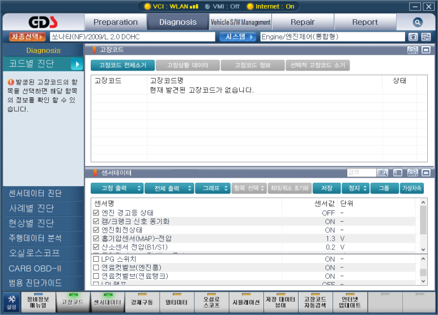
Task: Open 고장코드 bottom toolbar item
Action: click(73, 302)
